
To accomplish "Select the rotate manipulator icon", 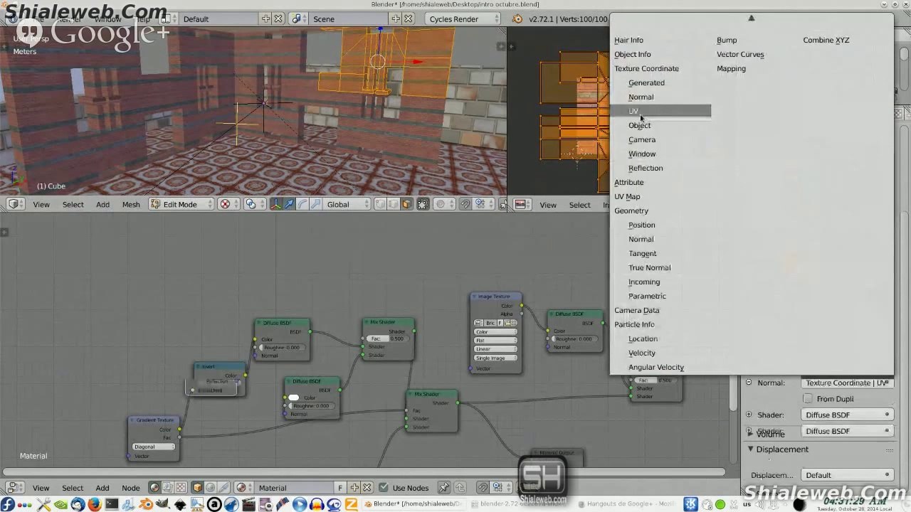I will click(302, 204).
